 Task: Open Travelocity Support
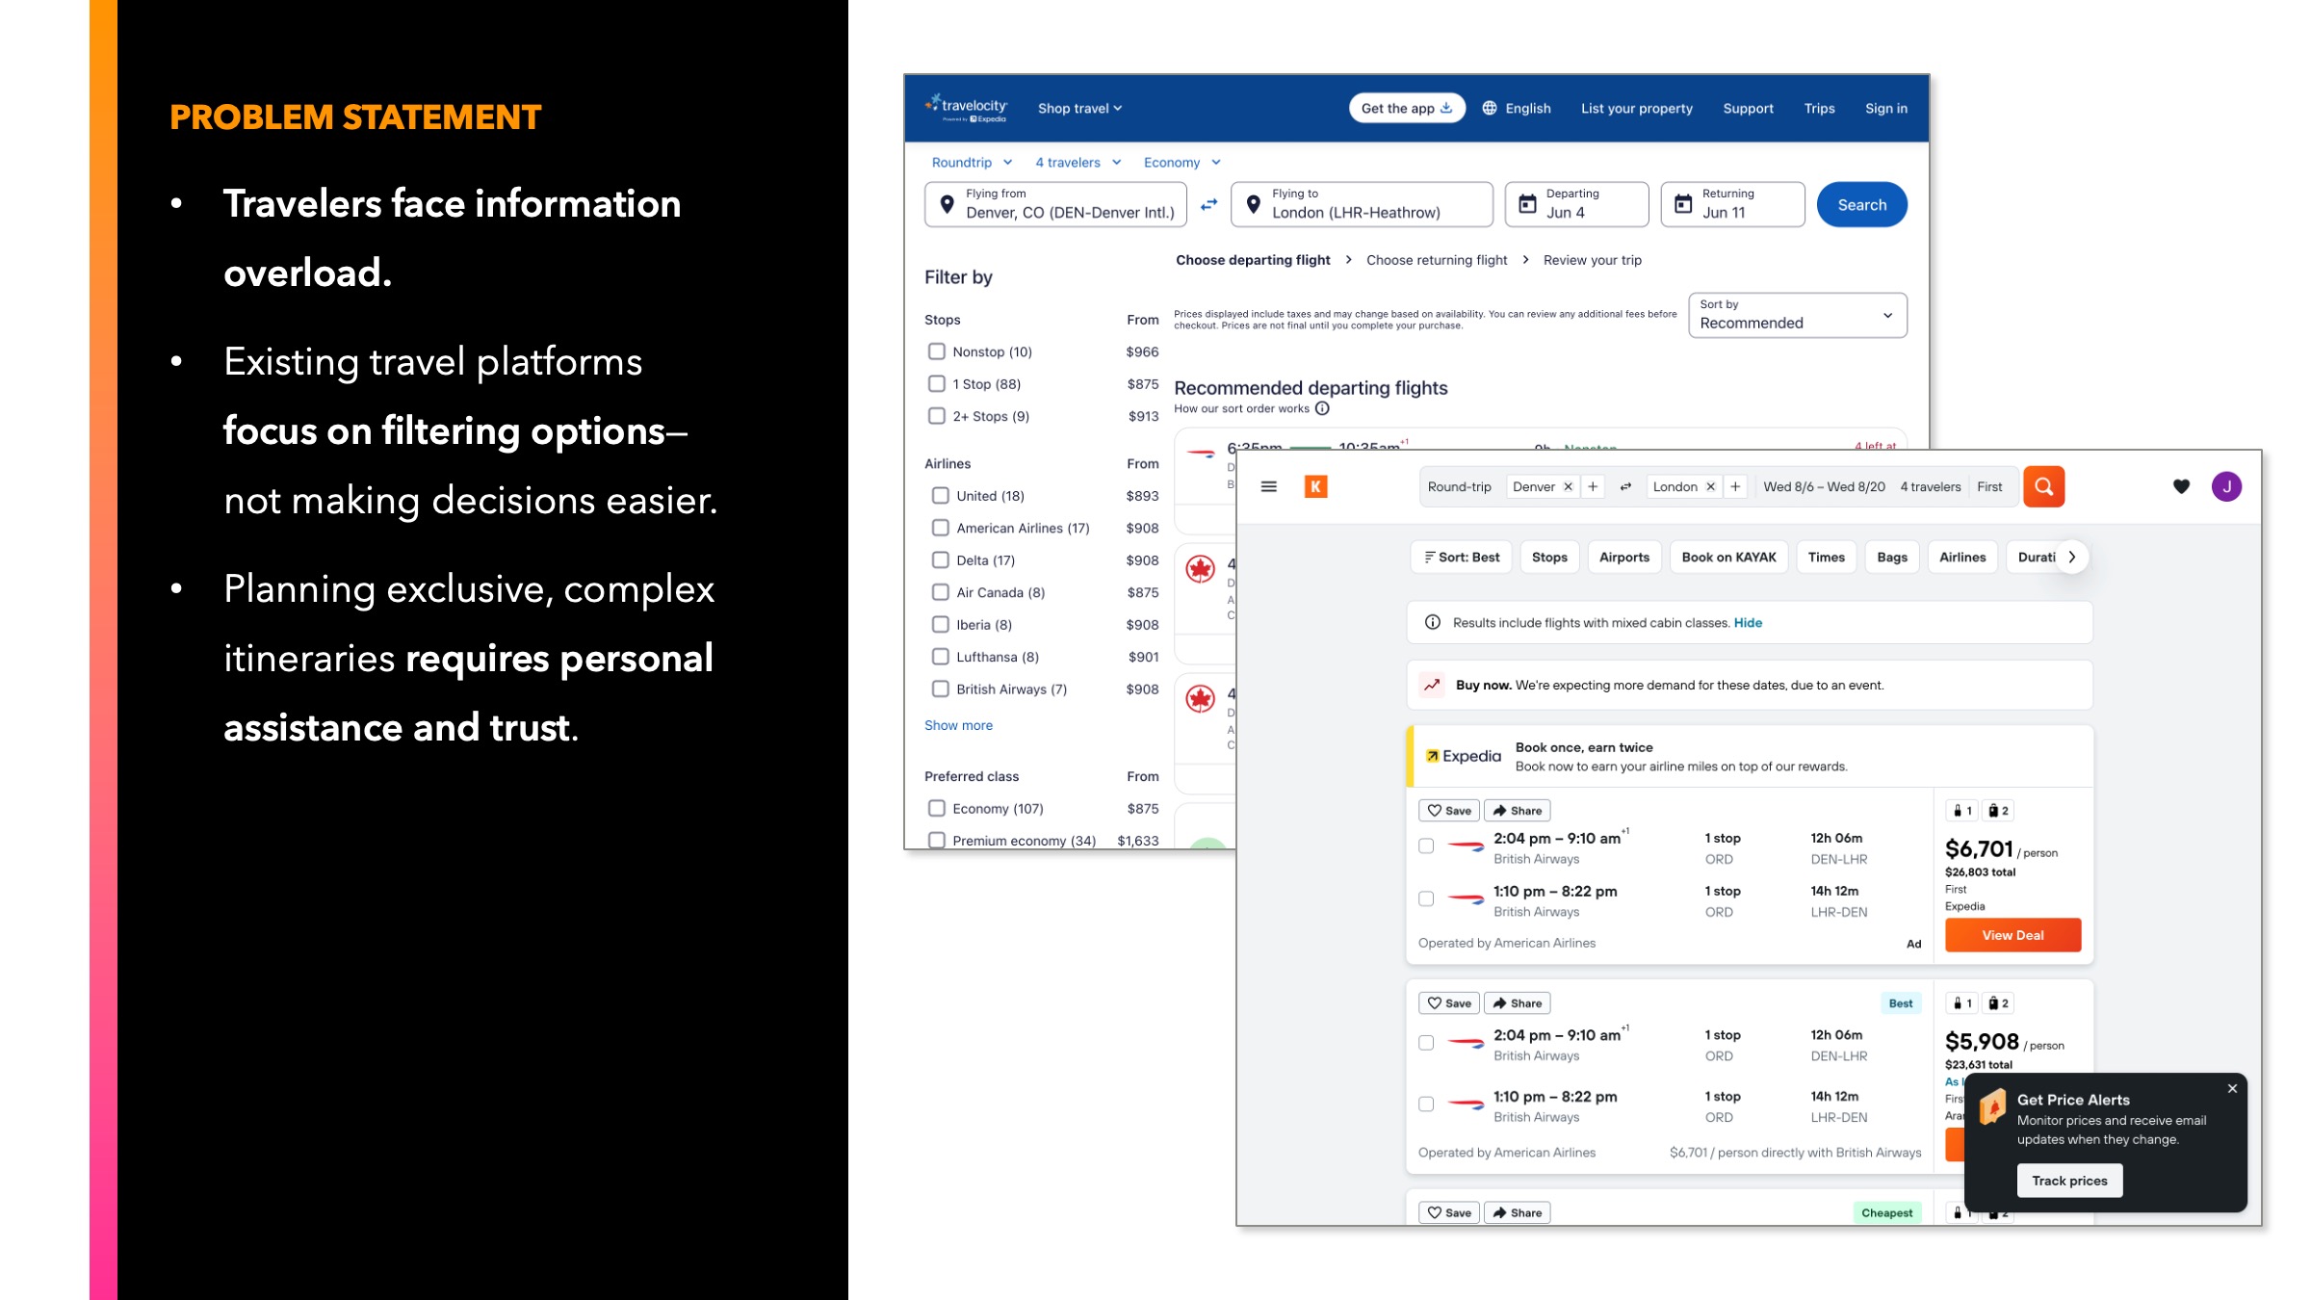click(1748, 108)
